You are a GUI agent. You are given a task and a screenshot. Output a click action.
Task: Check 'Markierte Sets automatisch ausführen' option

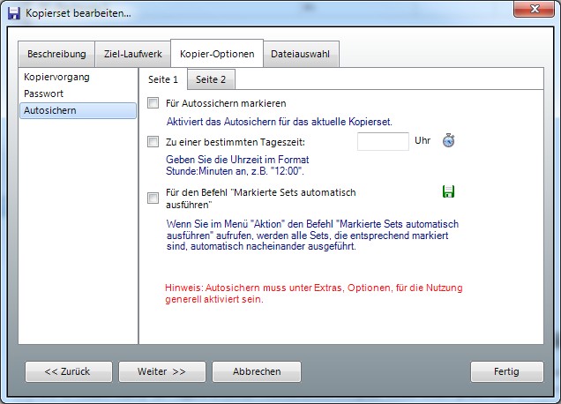(153, 198)
